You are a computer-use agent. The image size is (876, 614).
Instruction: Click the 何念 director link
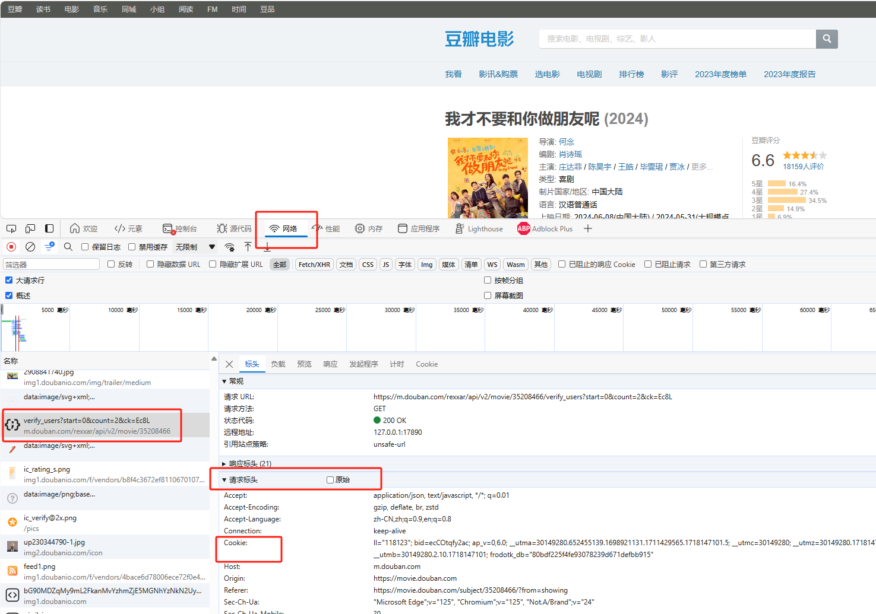tap(567, 142)
